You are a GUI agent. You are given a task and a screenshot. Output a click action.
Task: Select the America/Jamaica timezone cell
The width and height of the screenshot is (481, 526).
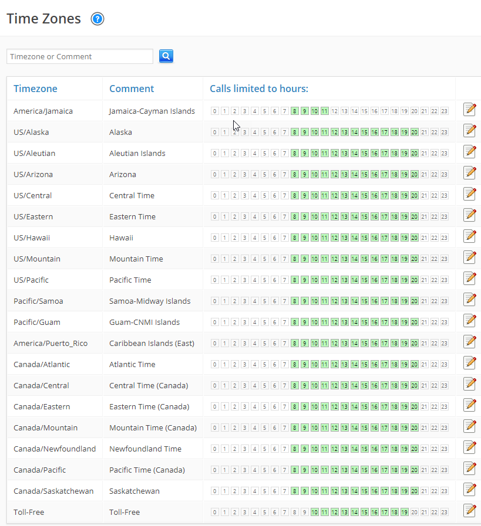pos(43,111)
